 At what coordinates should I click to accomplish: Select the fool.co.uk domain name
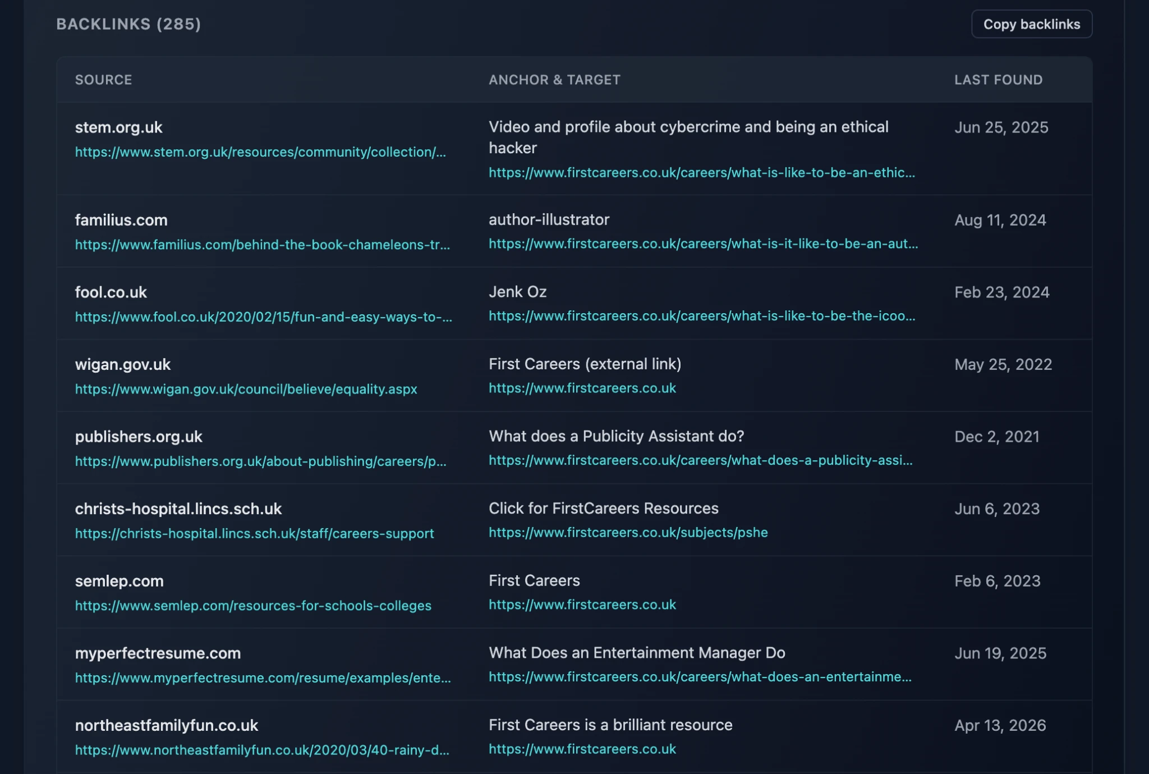111,292
